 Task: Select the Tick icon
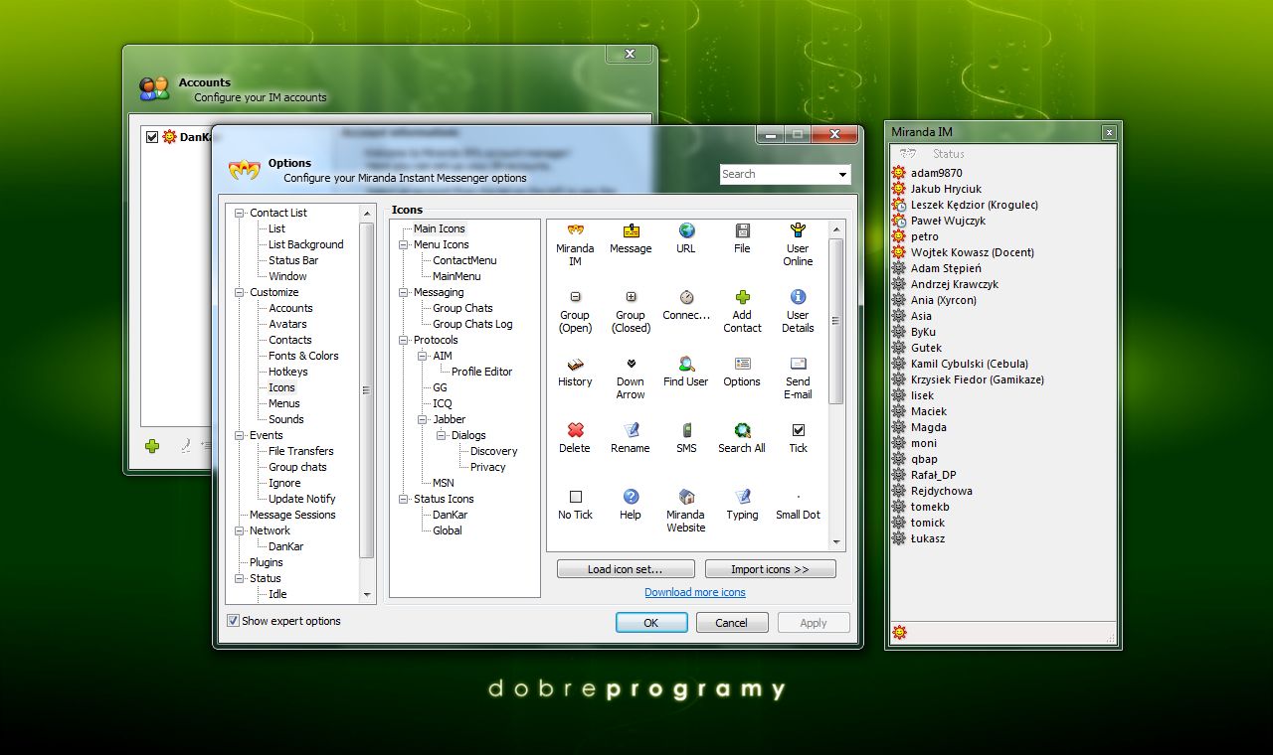point(798,430)
